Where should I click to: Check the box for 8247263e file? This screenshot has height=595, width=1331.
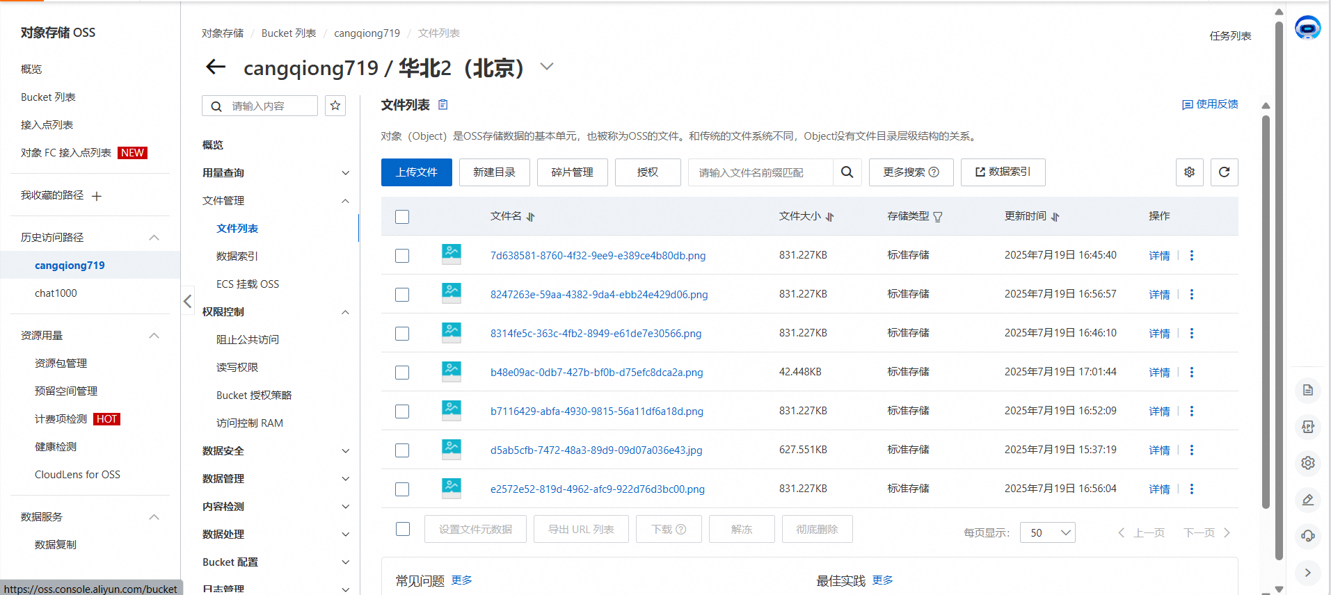(402, 295)
